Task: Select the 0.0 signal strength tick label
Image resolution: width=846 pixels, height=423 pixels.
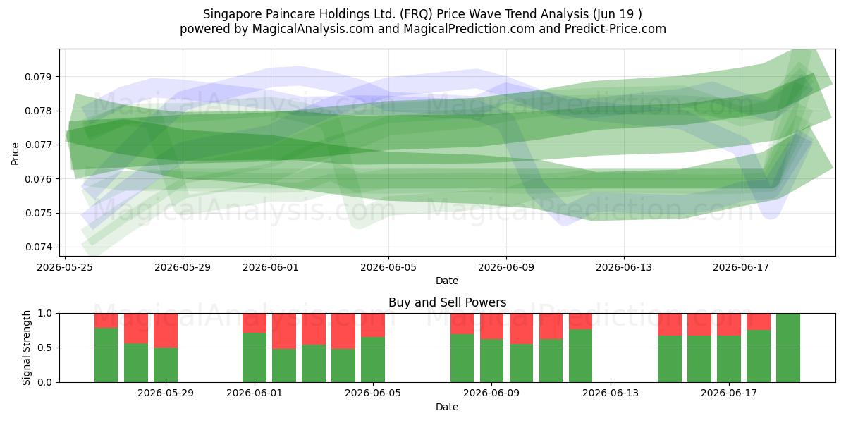Action: click(47, 382)
